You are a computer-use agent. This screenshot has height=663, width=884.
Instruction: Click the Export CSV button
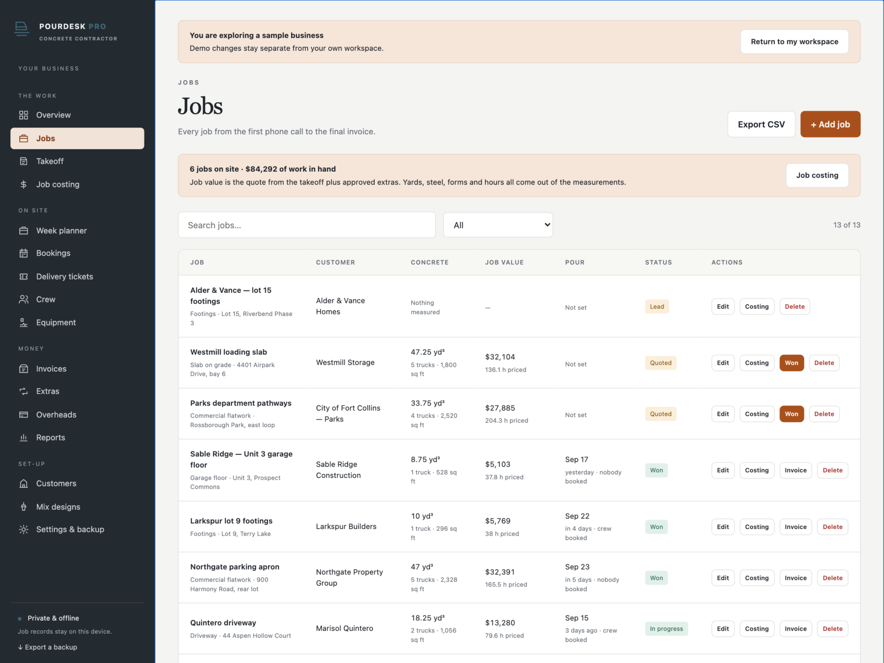761,124
